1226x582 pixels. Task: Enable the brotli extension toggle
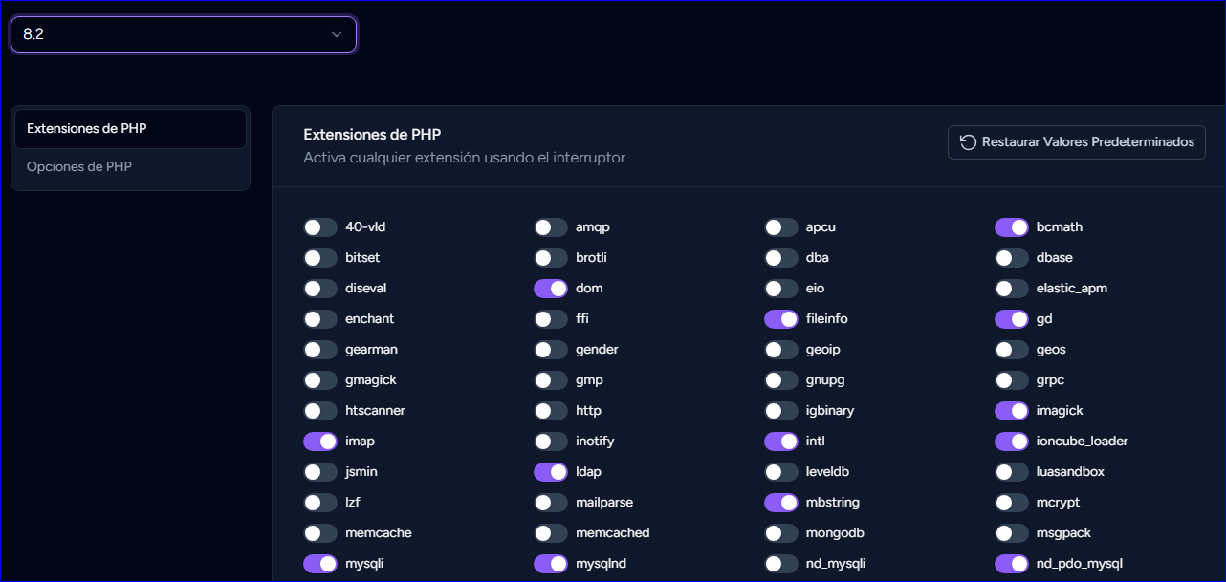550,258
